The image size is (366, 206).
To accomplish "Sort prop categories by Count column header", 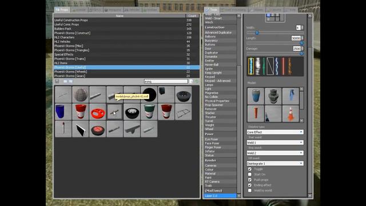I will pyautogui.click(x=192, y=16).
